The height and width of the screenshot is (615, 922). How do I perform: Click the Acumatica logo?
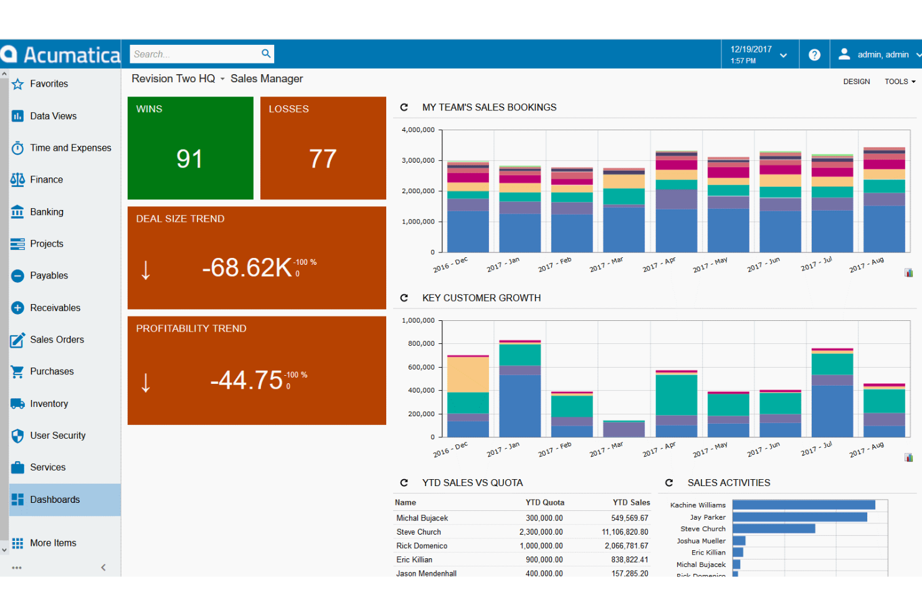click(x=60, y=55)
